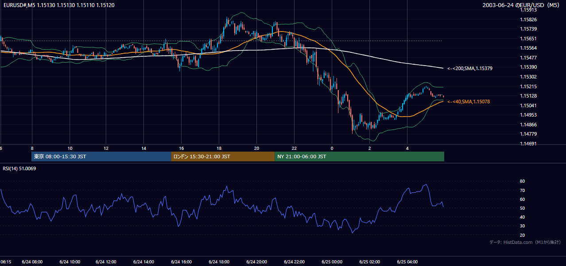This screenshot has width=566, height=266.
Task: Click RSI scale value 80
Action: (522, 181)
